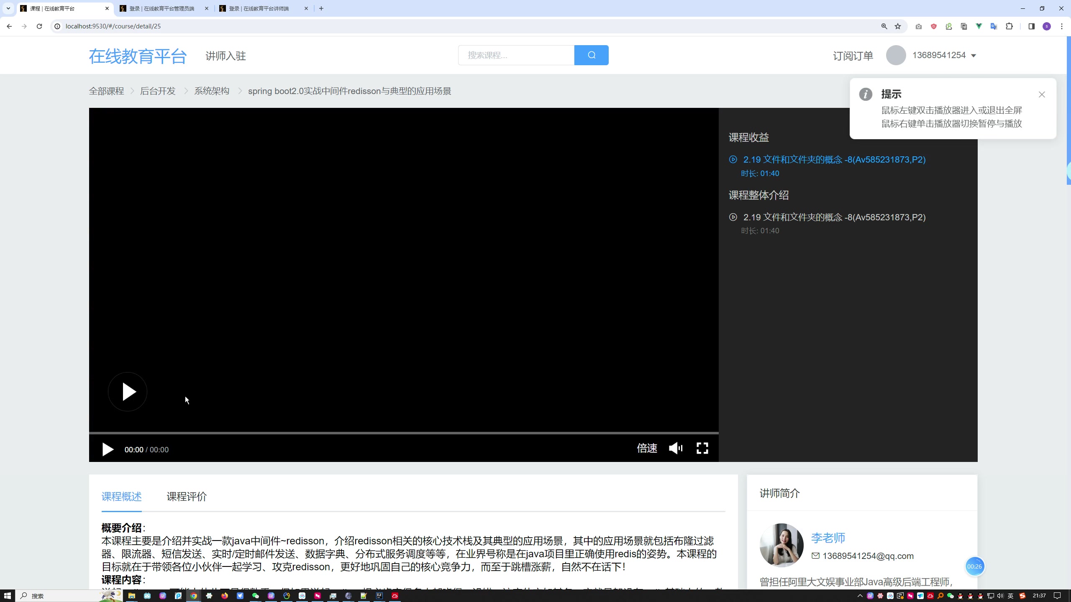Close the 提示 notification popup
1071x602 pixels.
coord(1042,94)
